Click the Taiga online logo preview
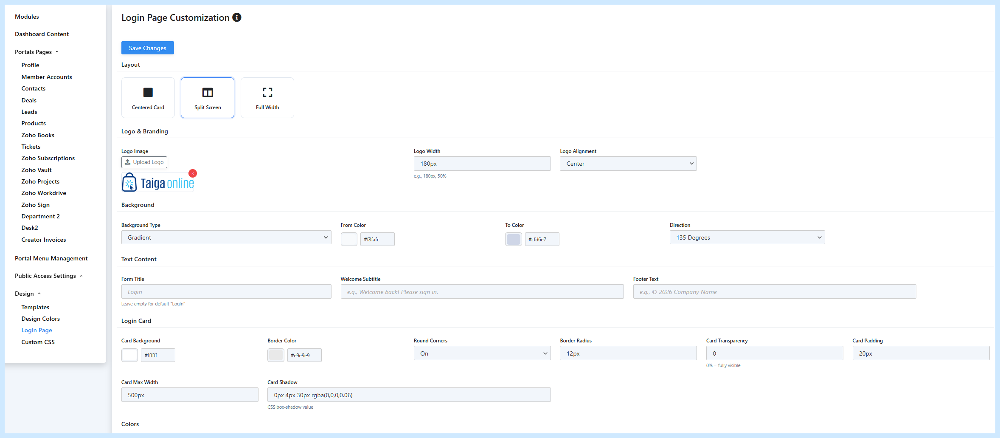The height and width of the screenshot is (438, 1000). 157,181
